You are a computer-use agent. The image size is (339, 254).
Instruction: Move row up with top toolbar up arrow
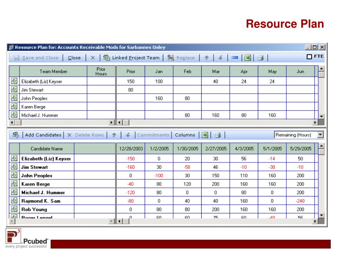click(207, 58)
